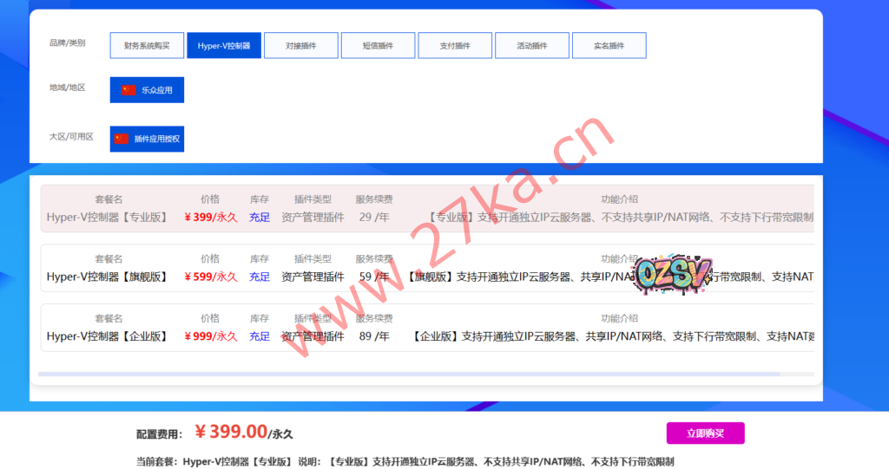The image size is (889, 469).
Task: Click the ¥599/永久 price
Action: pos(210,277)
